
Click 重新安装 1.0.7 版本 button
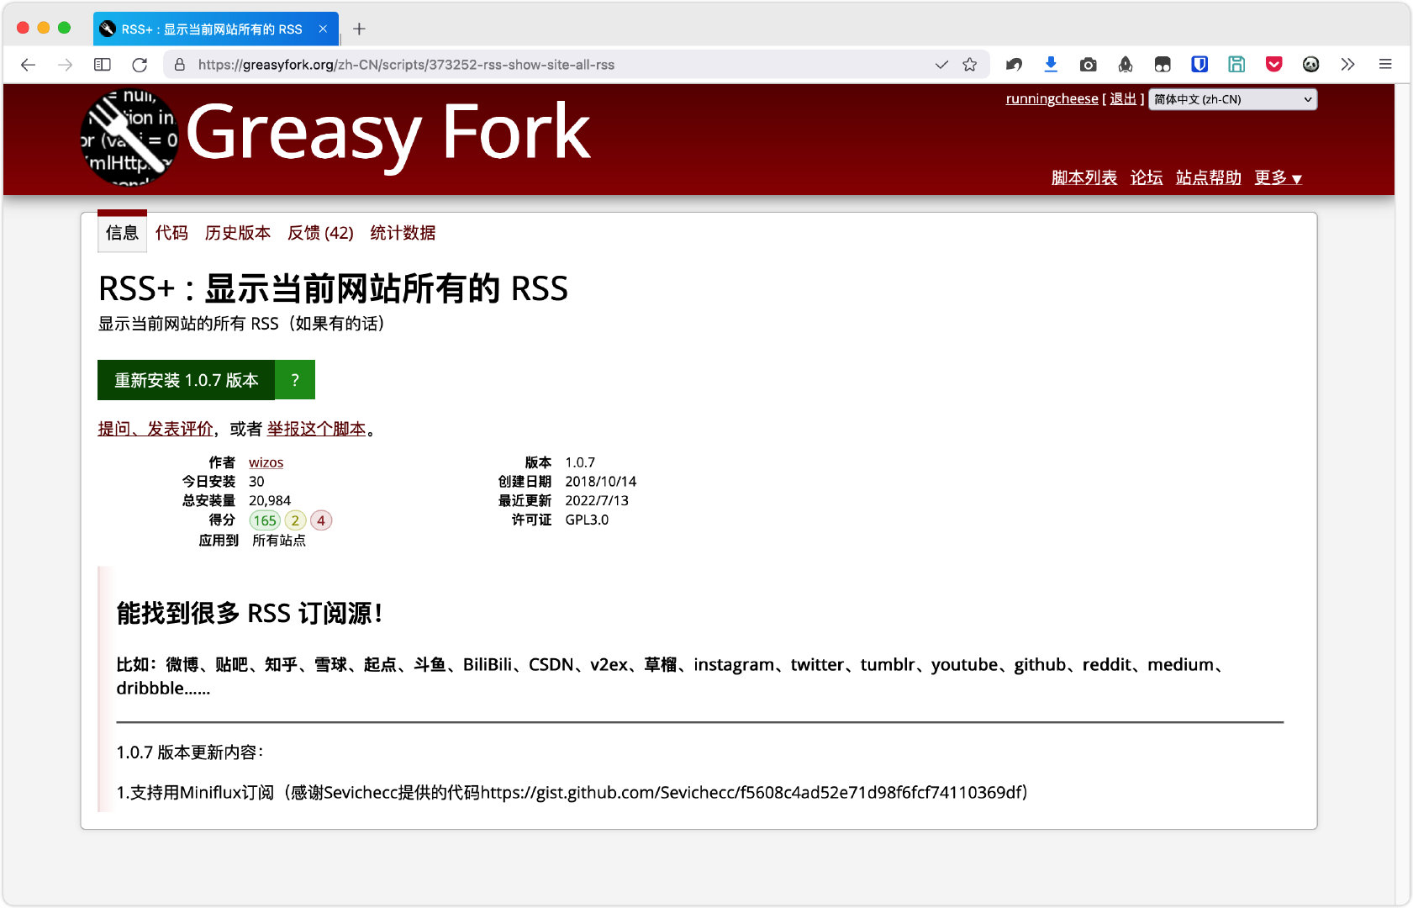pos(186,380)
